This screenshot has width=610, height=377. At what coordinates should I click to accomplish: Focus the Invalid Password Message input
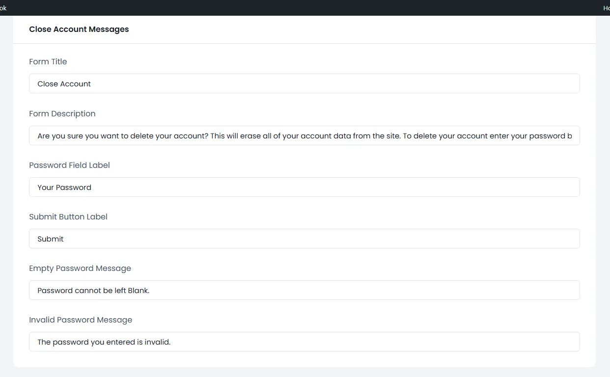304,342
